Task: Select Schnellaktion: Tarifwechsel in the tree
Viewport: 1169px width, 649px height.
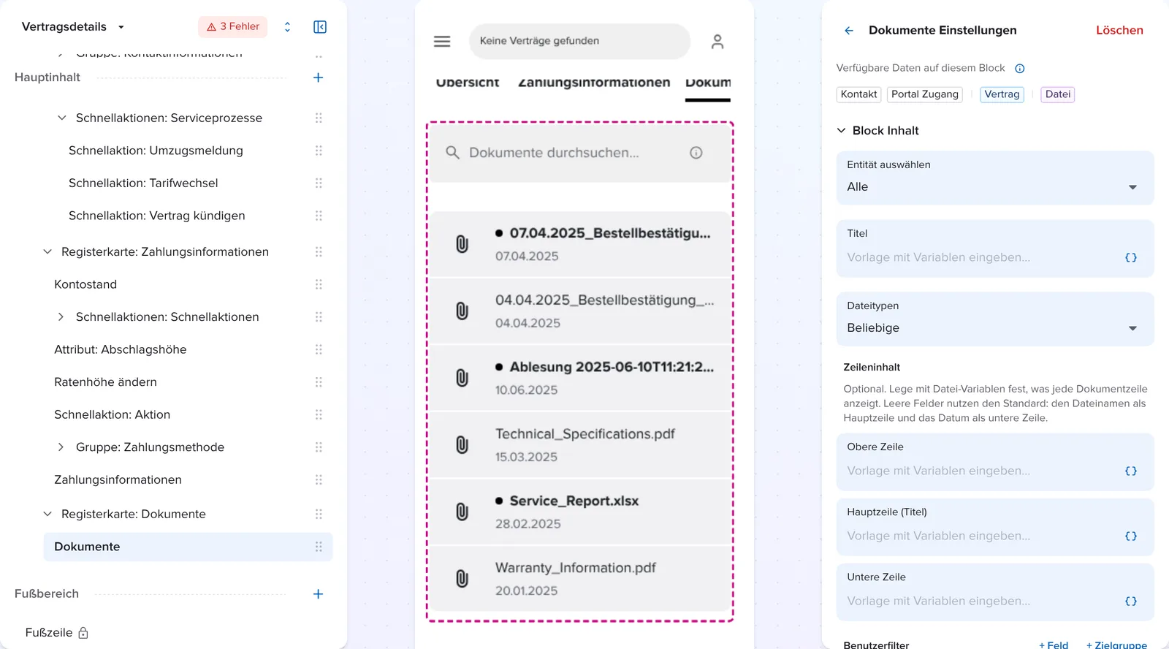Action: pyautogui.click(x=143, y=183)
